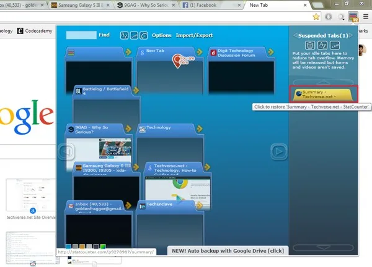The height and width of the screenshot is (267, 372).
Task: Suspend the untitled first tab via its arrow
Action: [x=128, y=52]
